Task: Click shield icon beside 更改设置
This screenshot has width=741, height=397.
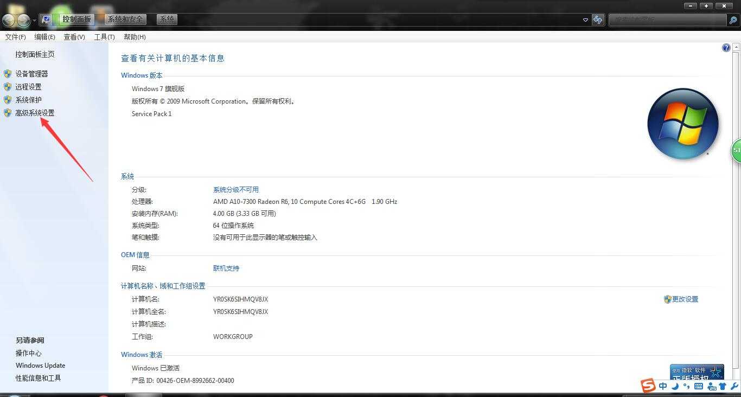Action: click(x=668, y=299)
